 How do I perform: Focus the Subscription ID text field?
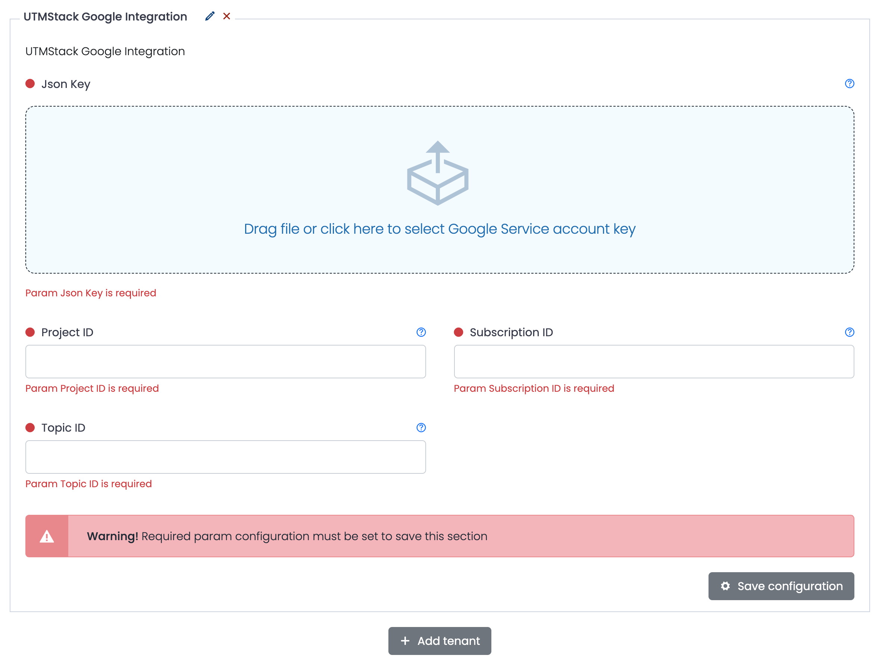654,362
